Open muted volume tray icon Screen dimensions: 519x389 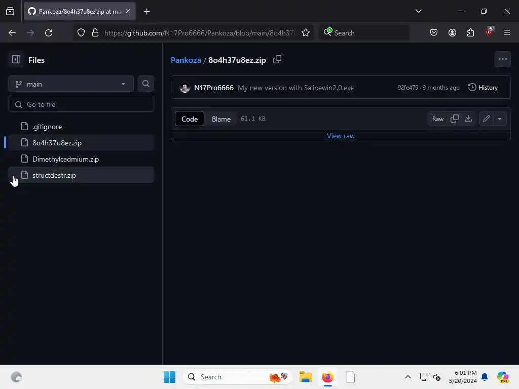click(437, 377)
